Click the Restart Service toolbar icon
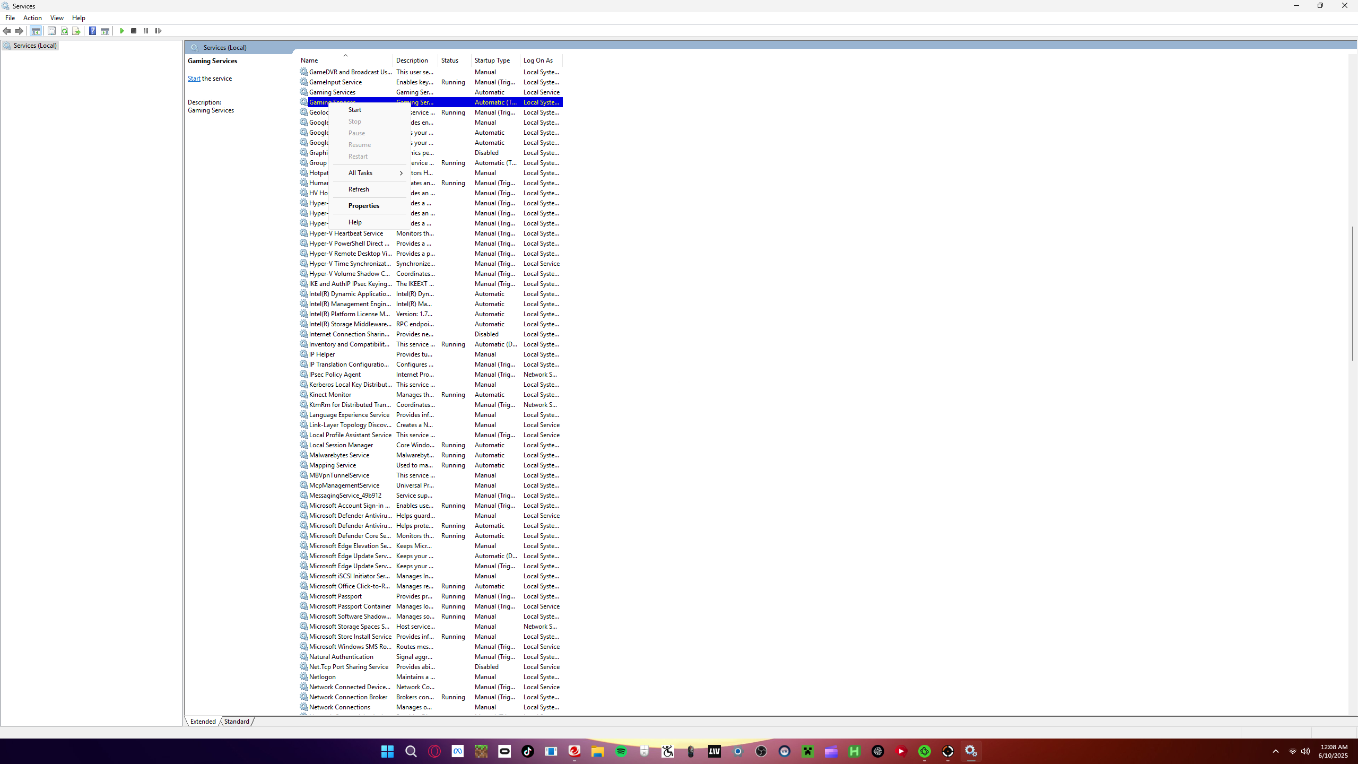This screenshot has width=1358, height=764. tap(158, 31)
